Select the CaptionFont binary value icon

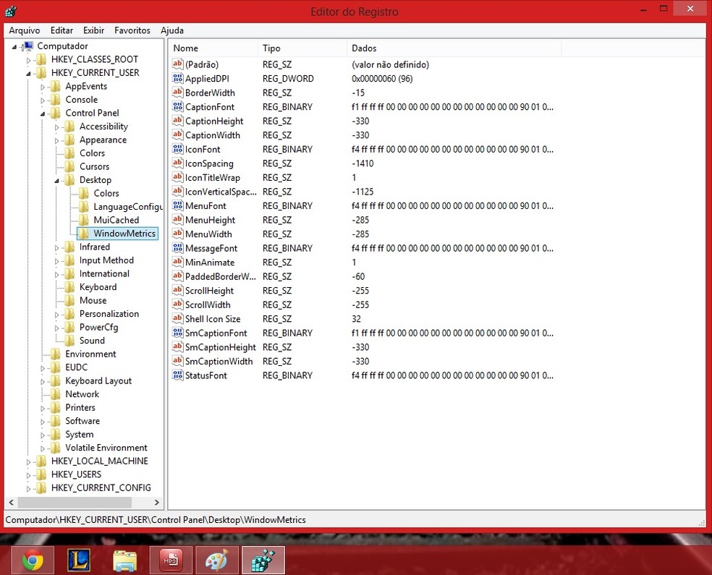[x=178, y=106]
